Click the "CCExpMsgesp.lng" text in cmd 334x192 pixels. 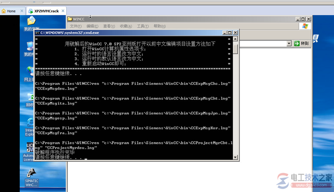(x=56, y=118)
